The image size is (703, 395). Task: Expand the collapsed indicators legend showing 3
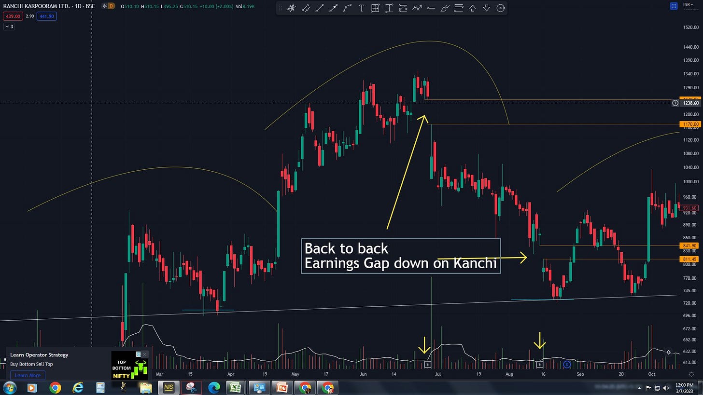click(x=10, y=27)
